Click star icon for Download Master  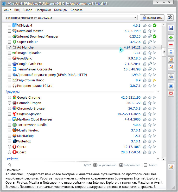point(150,31)
